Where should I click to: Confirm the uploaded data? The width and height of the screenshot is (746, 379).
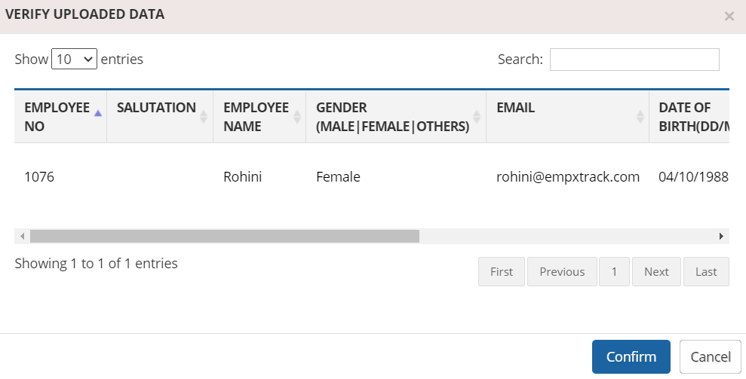tap(631, 356)
